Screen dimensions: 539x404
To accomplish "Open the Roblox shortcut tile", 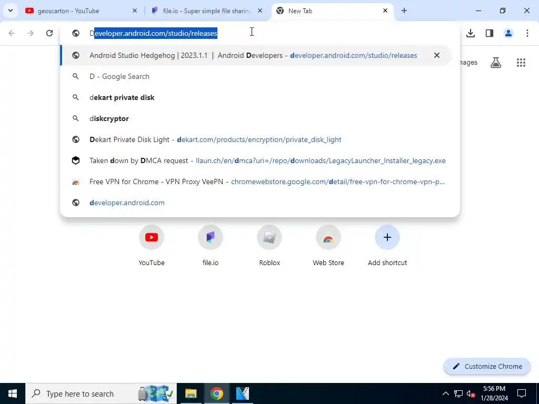I will tap(269, 246).
